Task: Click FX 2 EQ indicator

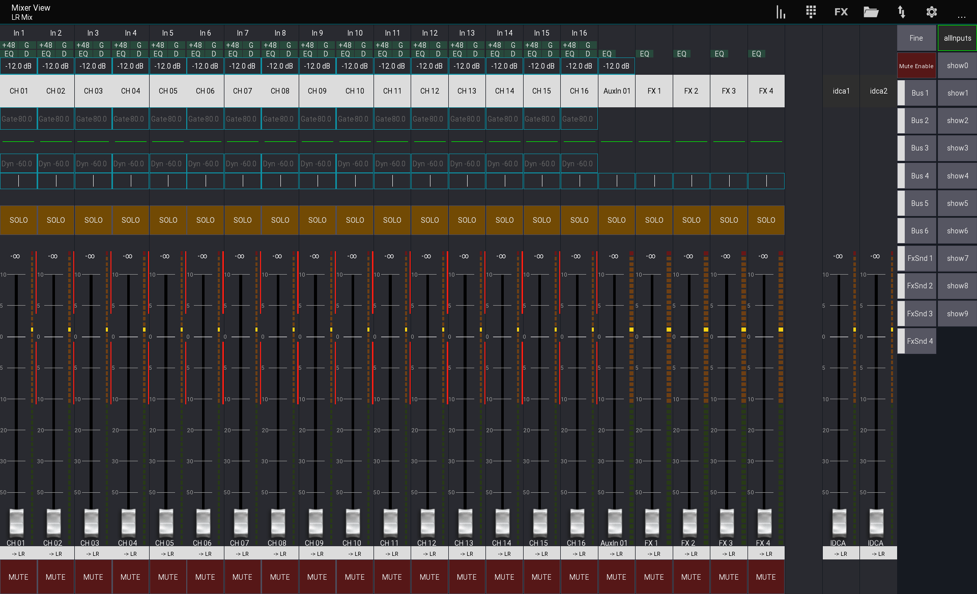Action: coord(682,53)
